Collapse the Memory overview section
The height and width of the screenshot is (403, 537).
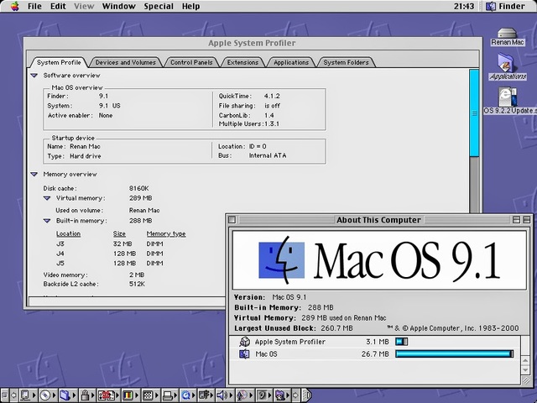[34, 174]
